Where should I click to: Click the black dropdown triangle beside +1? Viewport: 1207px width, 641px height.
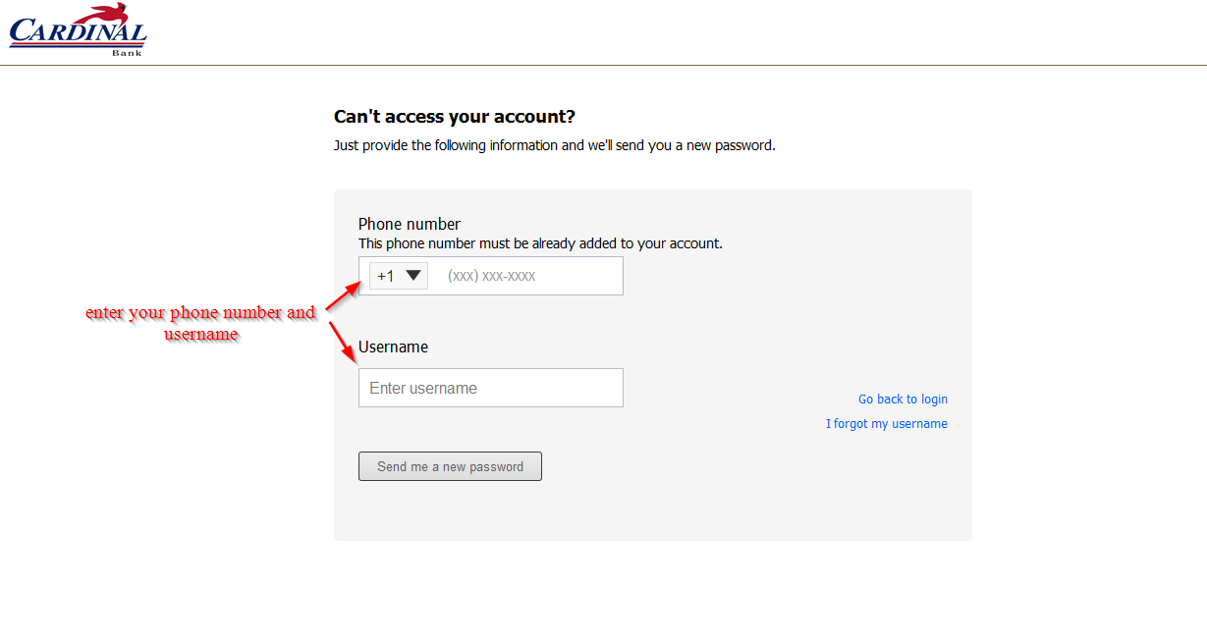tap(413, 276)
